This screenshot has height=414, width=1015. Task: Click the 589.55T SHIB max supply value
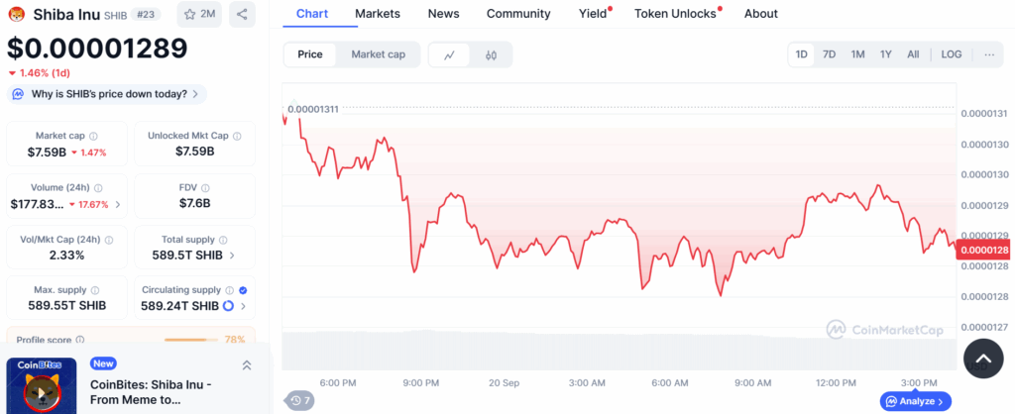pos(67,305)
